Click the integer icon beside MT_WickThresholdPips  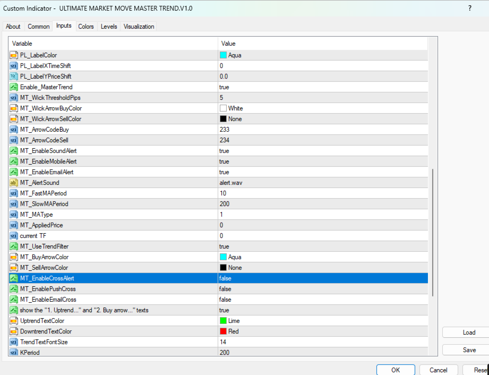[13, 98]
